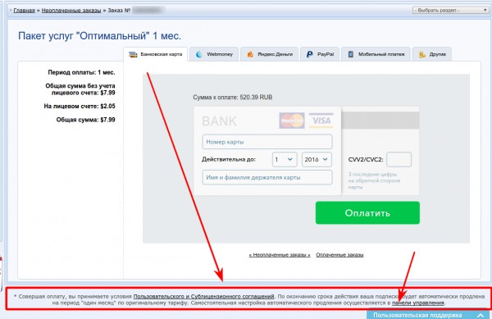
Task: Open the Выбрать раздел dropdown
Action: pos(450,11)
